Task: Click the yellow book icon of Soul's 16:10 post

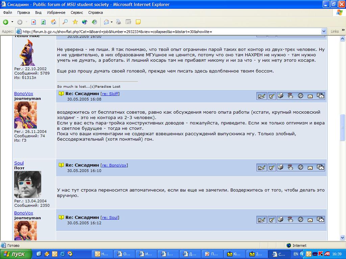Action: pos(61,165)
